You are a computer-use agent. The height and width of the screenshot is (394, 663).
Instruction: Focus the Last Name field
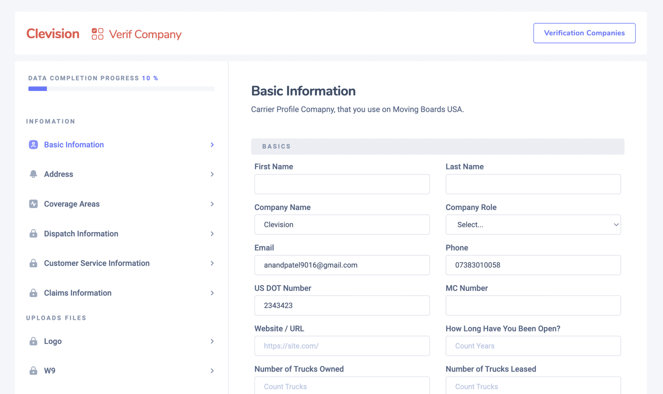point(533,184)
